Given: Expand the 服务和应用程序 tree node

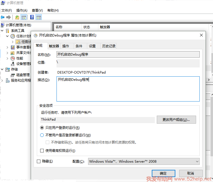Looking at the screenshot, I should 2,80.
